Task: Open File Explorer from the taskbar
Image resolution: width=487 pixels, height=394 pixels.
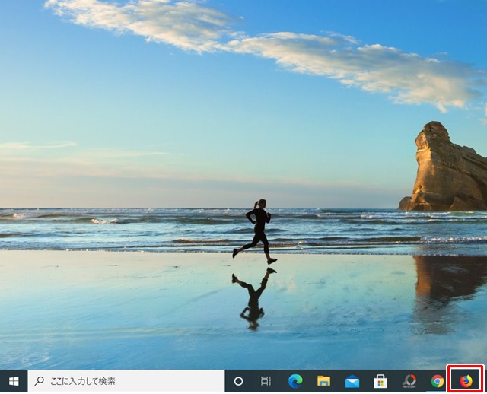Action: coord(323,381)
